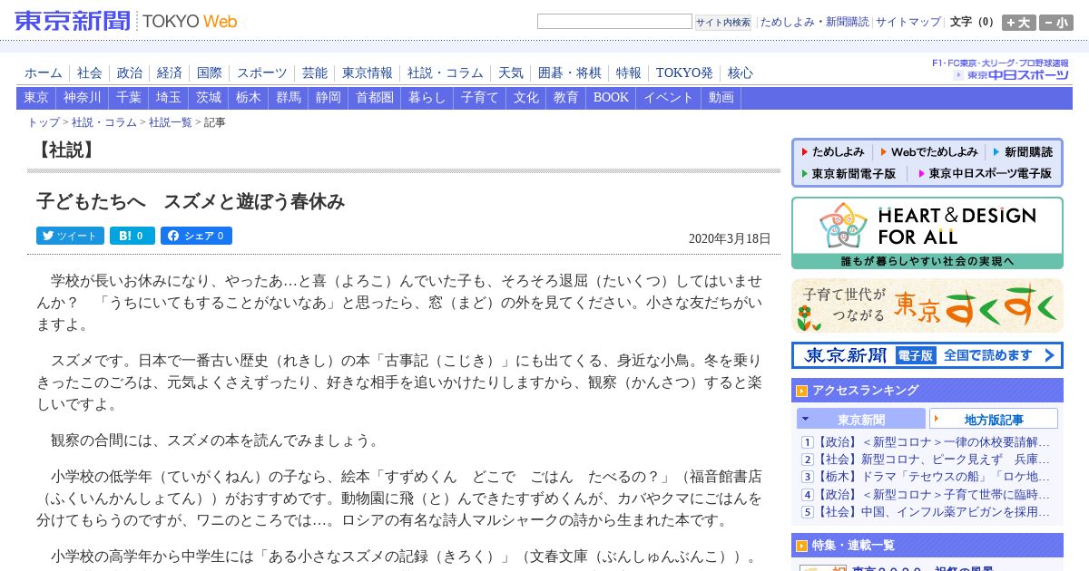Open the 国際 navigation section
Image resolution: width=1089 pixels, height=571 pixels.
(210, 73)
